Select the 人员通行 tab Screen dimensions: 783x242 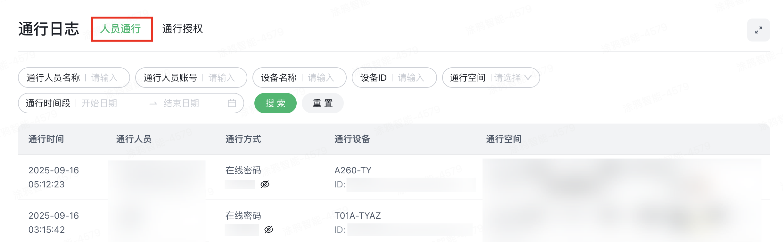[x=122, y=29]
